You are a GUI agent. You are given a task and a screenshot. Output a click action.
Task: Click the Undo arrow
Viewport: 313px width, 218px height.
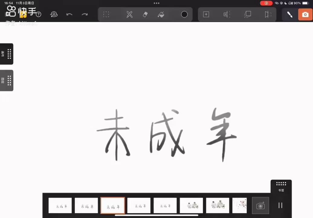[69, 15]
